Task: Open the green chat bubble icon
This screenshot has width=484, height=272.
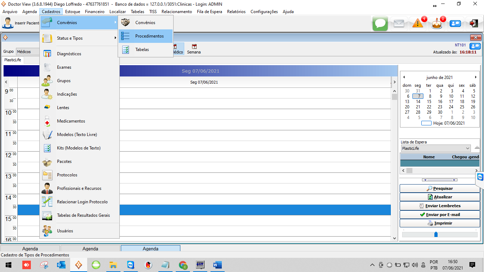Action: tap(380, 23)
